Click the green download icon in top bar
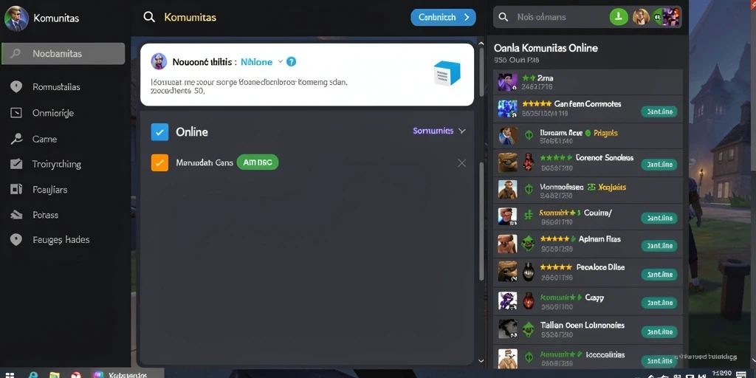The height and width of the screenshot is (378, 756). point(619,17)
